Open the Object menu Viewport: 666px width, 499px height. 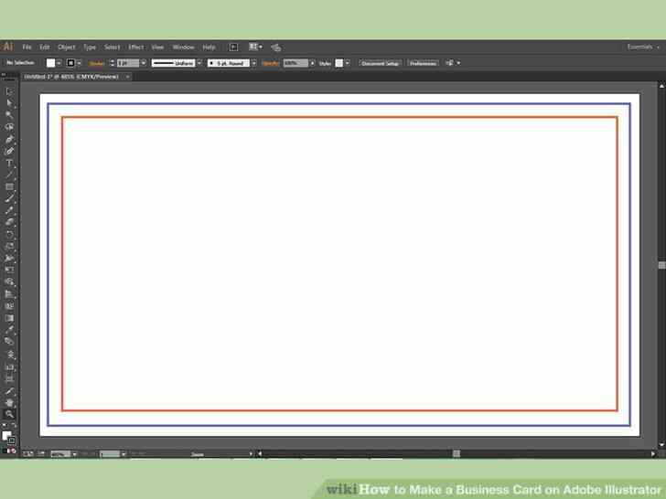tap(66, 48)
